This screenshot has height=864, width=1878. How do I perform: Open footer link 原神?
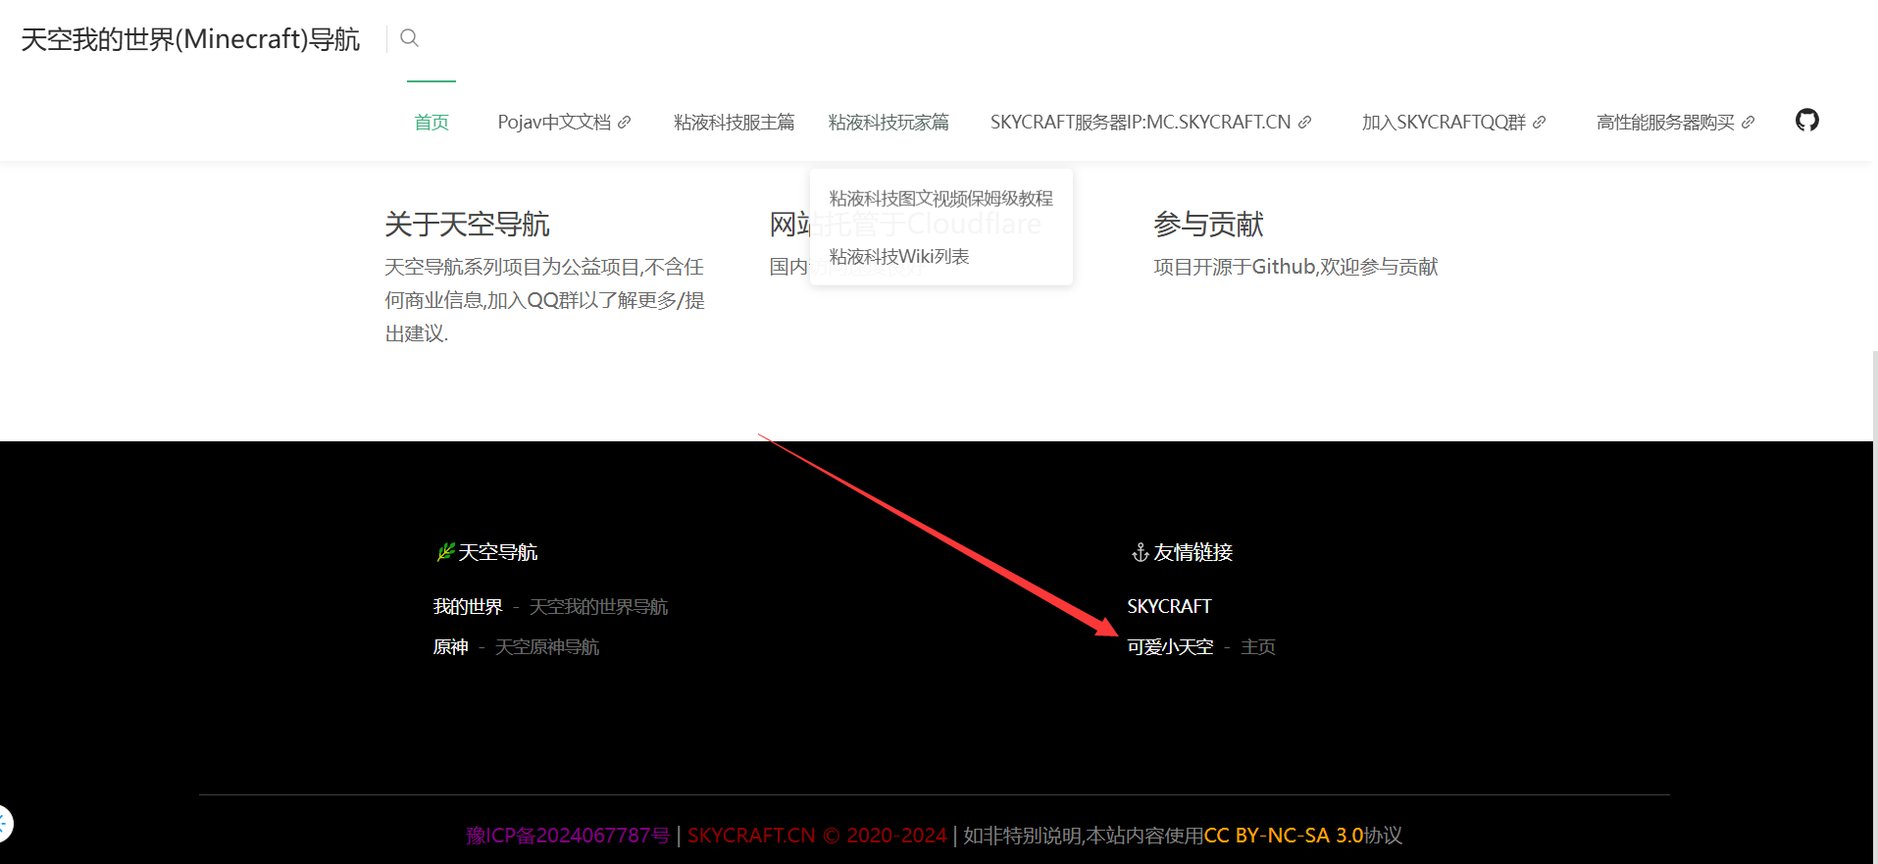coord(450,647)
